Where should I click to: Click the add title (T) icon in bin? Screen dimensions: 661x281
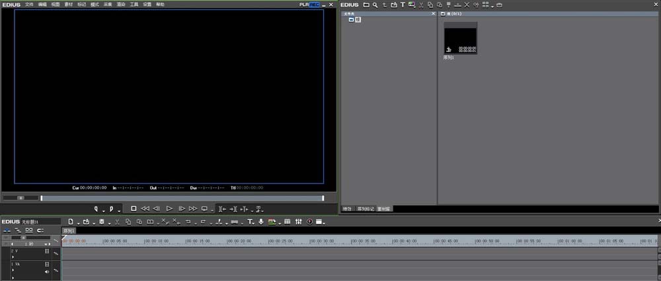click(x=402, y=5)
